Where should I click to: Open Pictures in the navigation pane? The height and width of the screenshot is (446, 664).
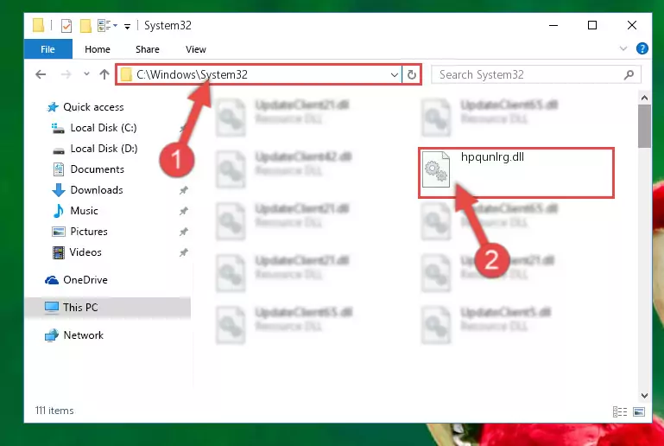pos(89,232)
